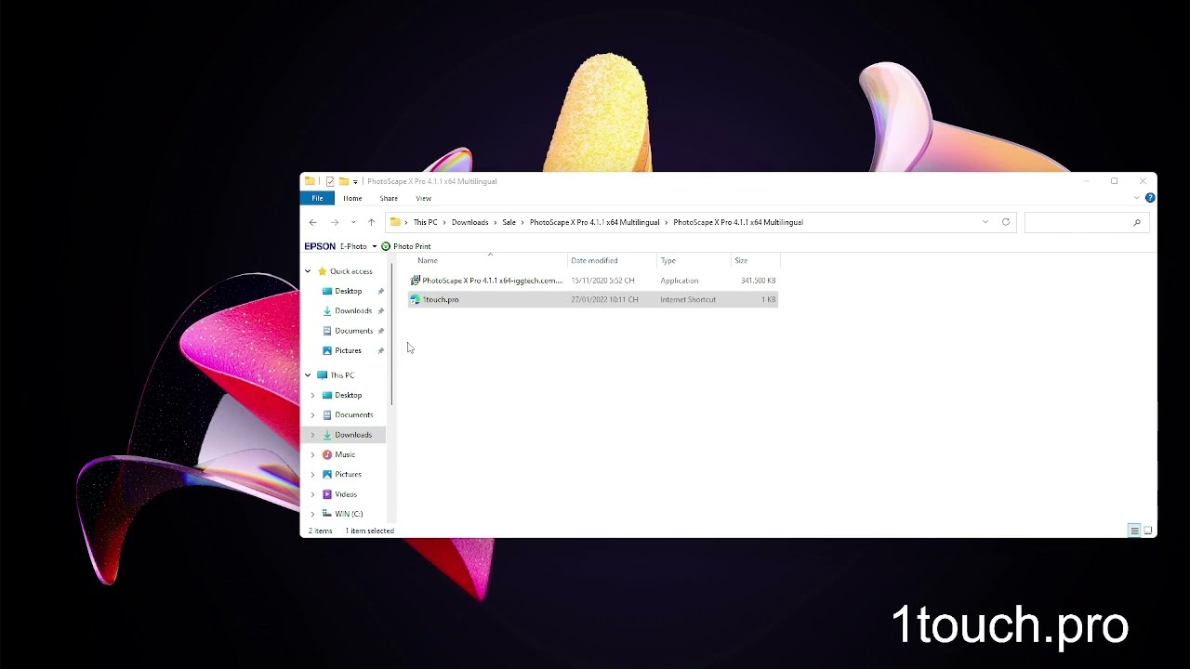Collapse the This PC tree node
Viewport: 1190px width, 669px height.
[308, 375]
